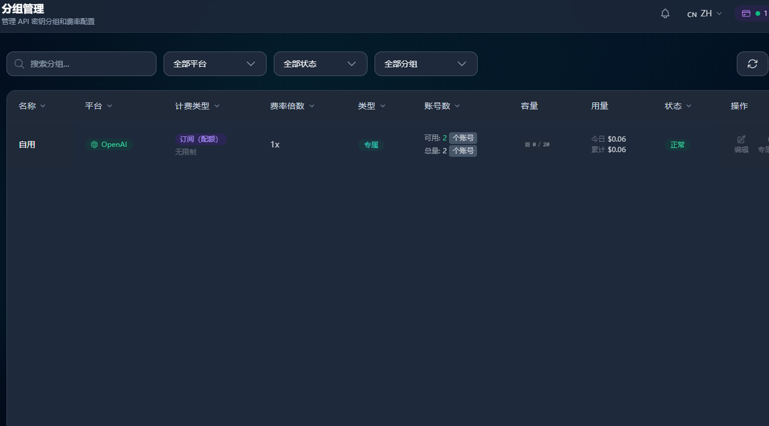The height and width of the screenshot is (426, 769).
Task: Click the 今日 $0.06 usage value
Action: 608,139
